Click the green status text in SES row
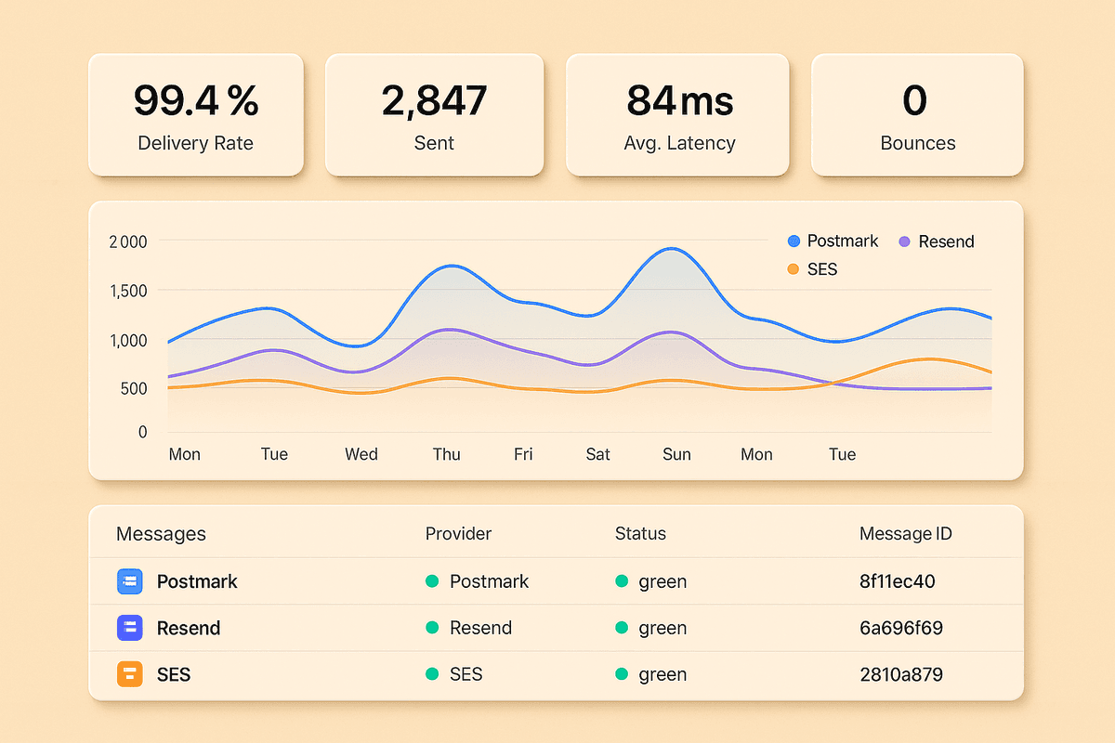This screenshot has width=1115, height=743. point(662,675)
